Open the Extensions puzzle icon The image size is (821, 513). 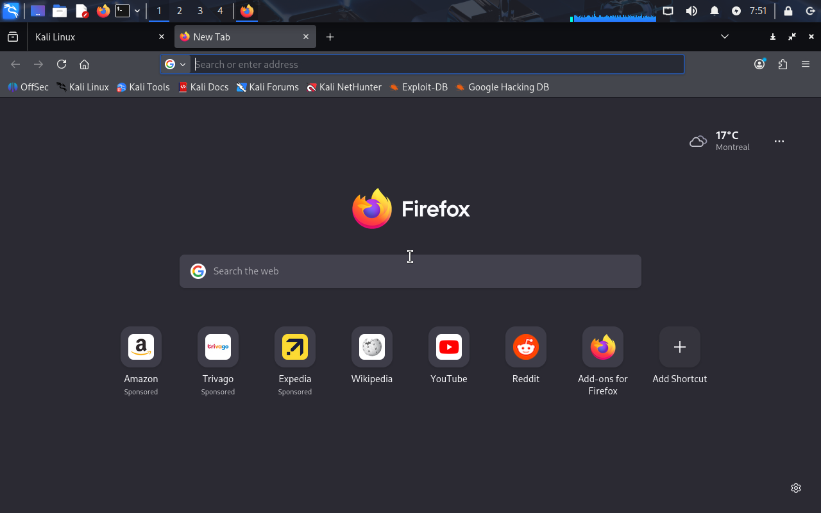783,64
